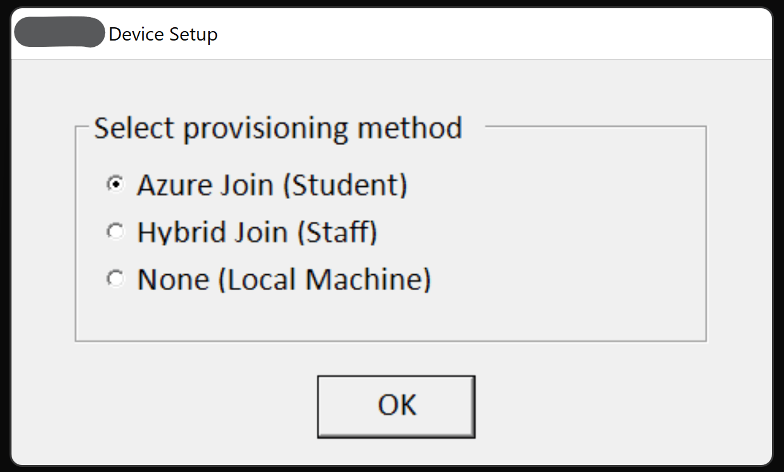Select the Azure Join (Student) radio button
The height and width of the screenshot is (472, 784).
[115, 184]
